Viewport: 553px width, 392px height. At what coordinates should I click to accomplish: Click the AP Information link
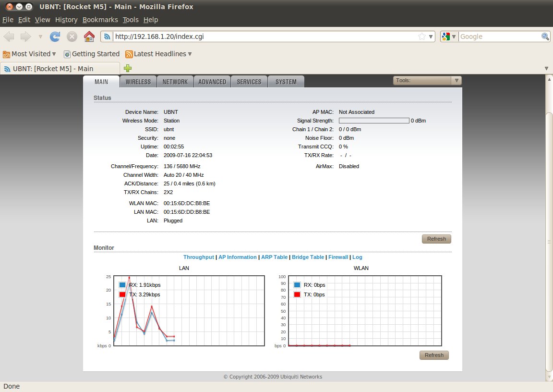pyautogui.click(x=238, y=257)
